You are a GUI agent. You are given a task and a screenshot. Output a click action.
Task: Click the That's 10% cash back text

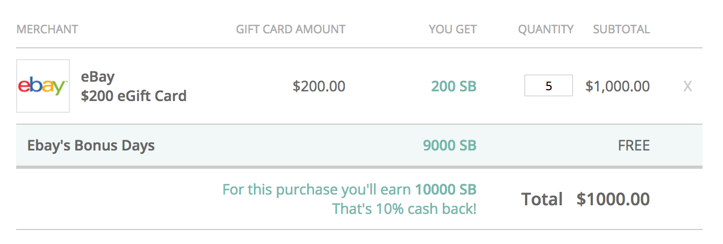405,209
